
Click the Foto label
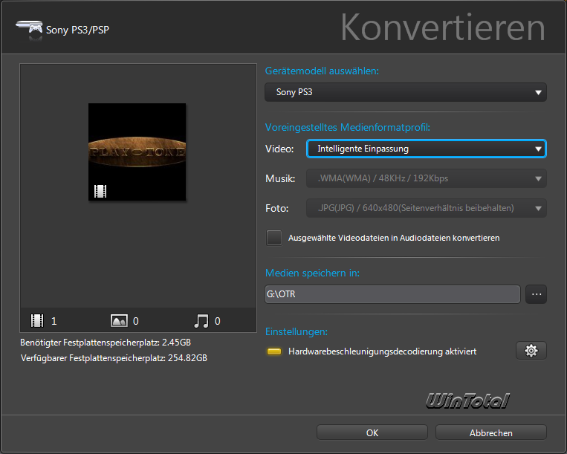tap(277, 208)
